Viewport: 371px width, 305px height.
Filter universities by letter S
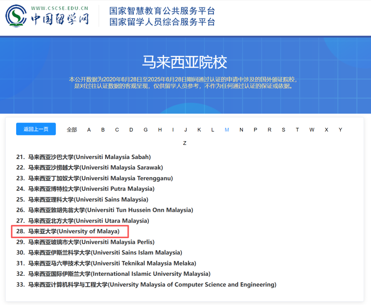(283, 130)
